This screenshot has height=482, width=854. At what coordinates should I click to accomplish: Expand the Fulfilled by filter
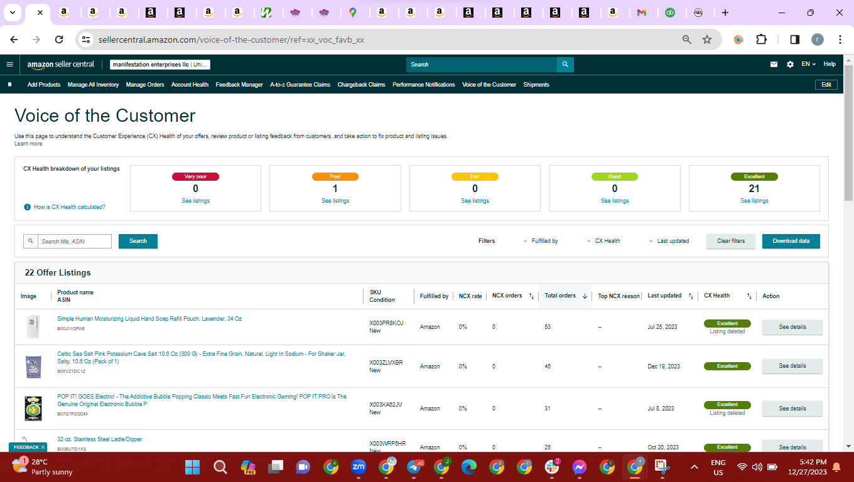(x=541, y=241)
